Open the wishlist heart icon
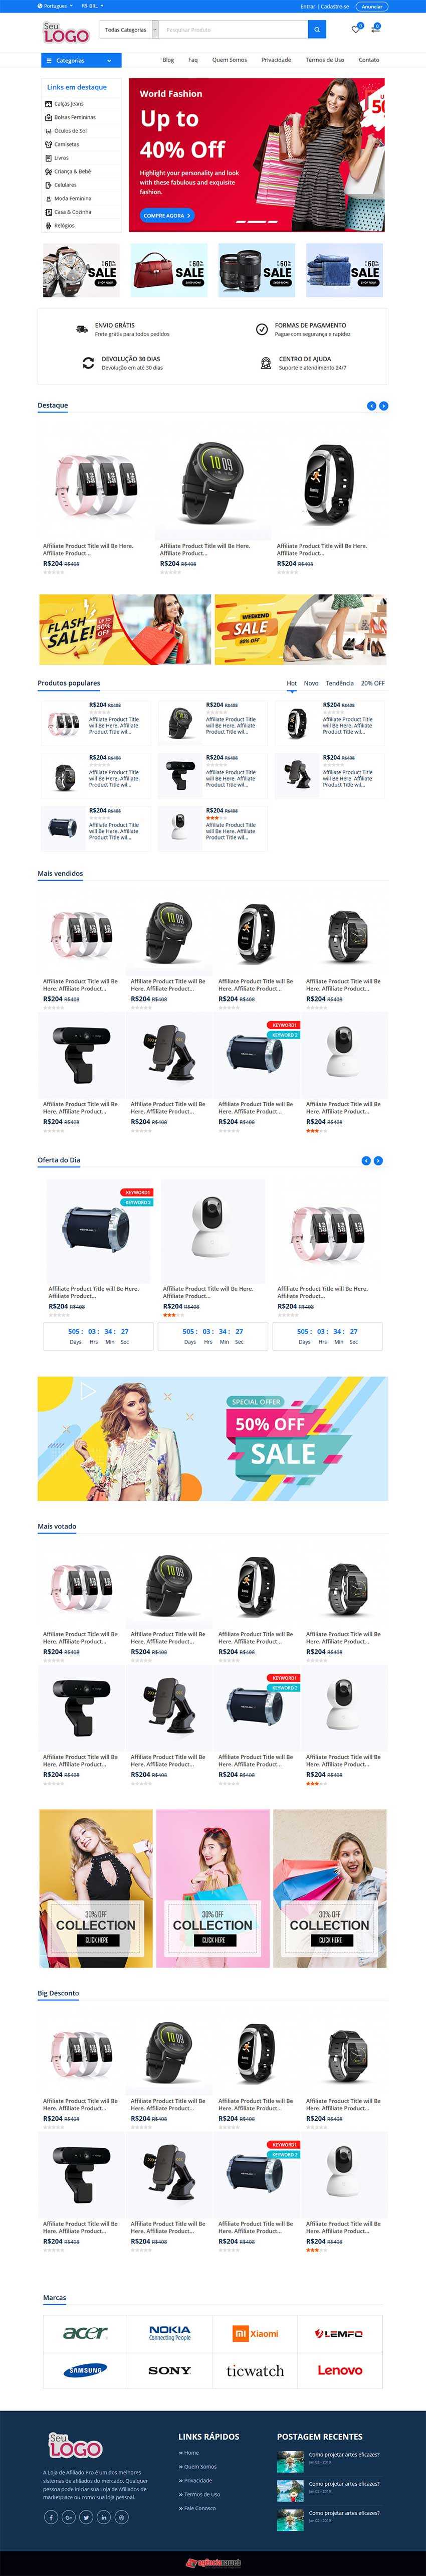426x2576 pixels. point(356,30)
